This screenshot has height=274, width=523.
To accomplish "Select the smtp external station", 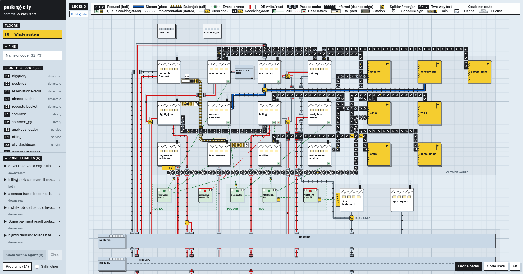I will pyautogui.click(x=379, y=154).
